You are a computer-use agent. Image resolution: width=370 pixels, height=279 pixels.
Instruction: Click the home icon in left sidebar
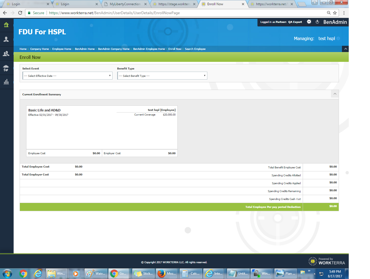6,25
